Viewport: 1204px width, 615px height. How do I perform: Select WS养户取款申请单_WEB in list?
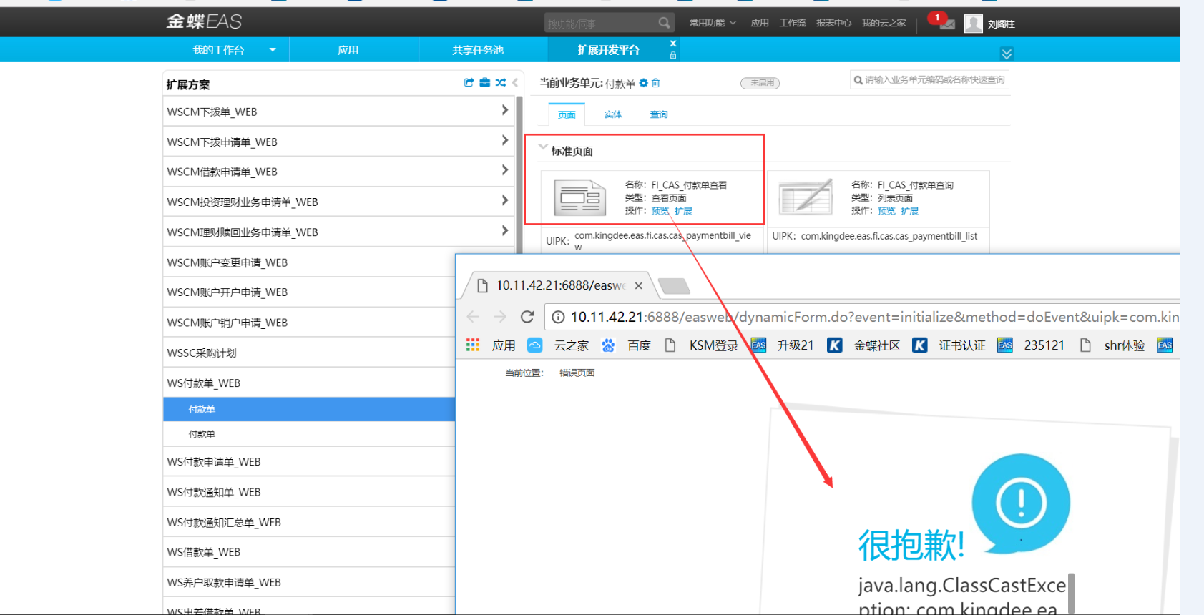(309, 582)
